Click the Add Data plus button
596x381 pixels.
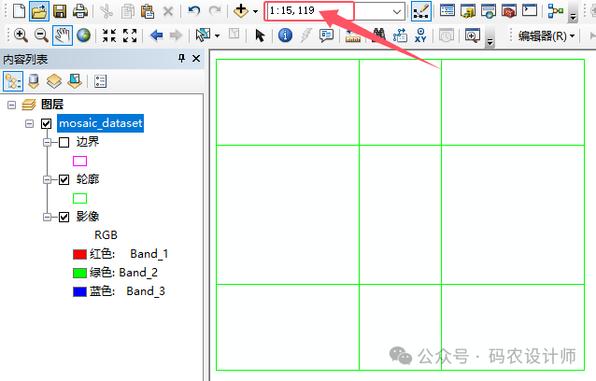click(241, 11)
